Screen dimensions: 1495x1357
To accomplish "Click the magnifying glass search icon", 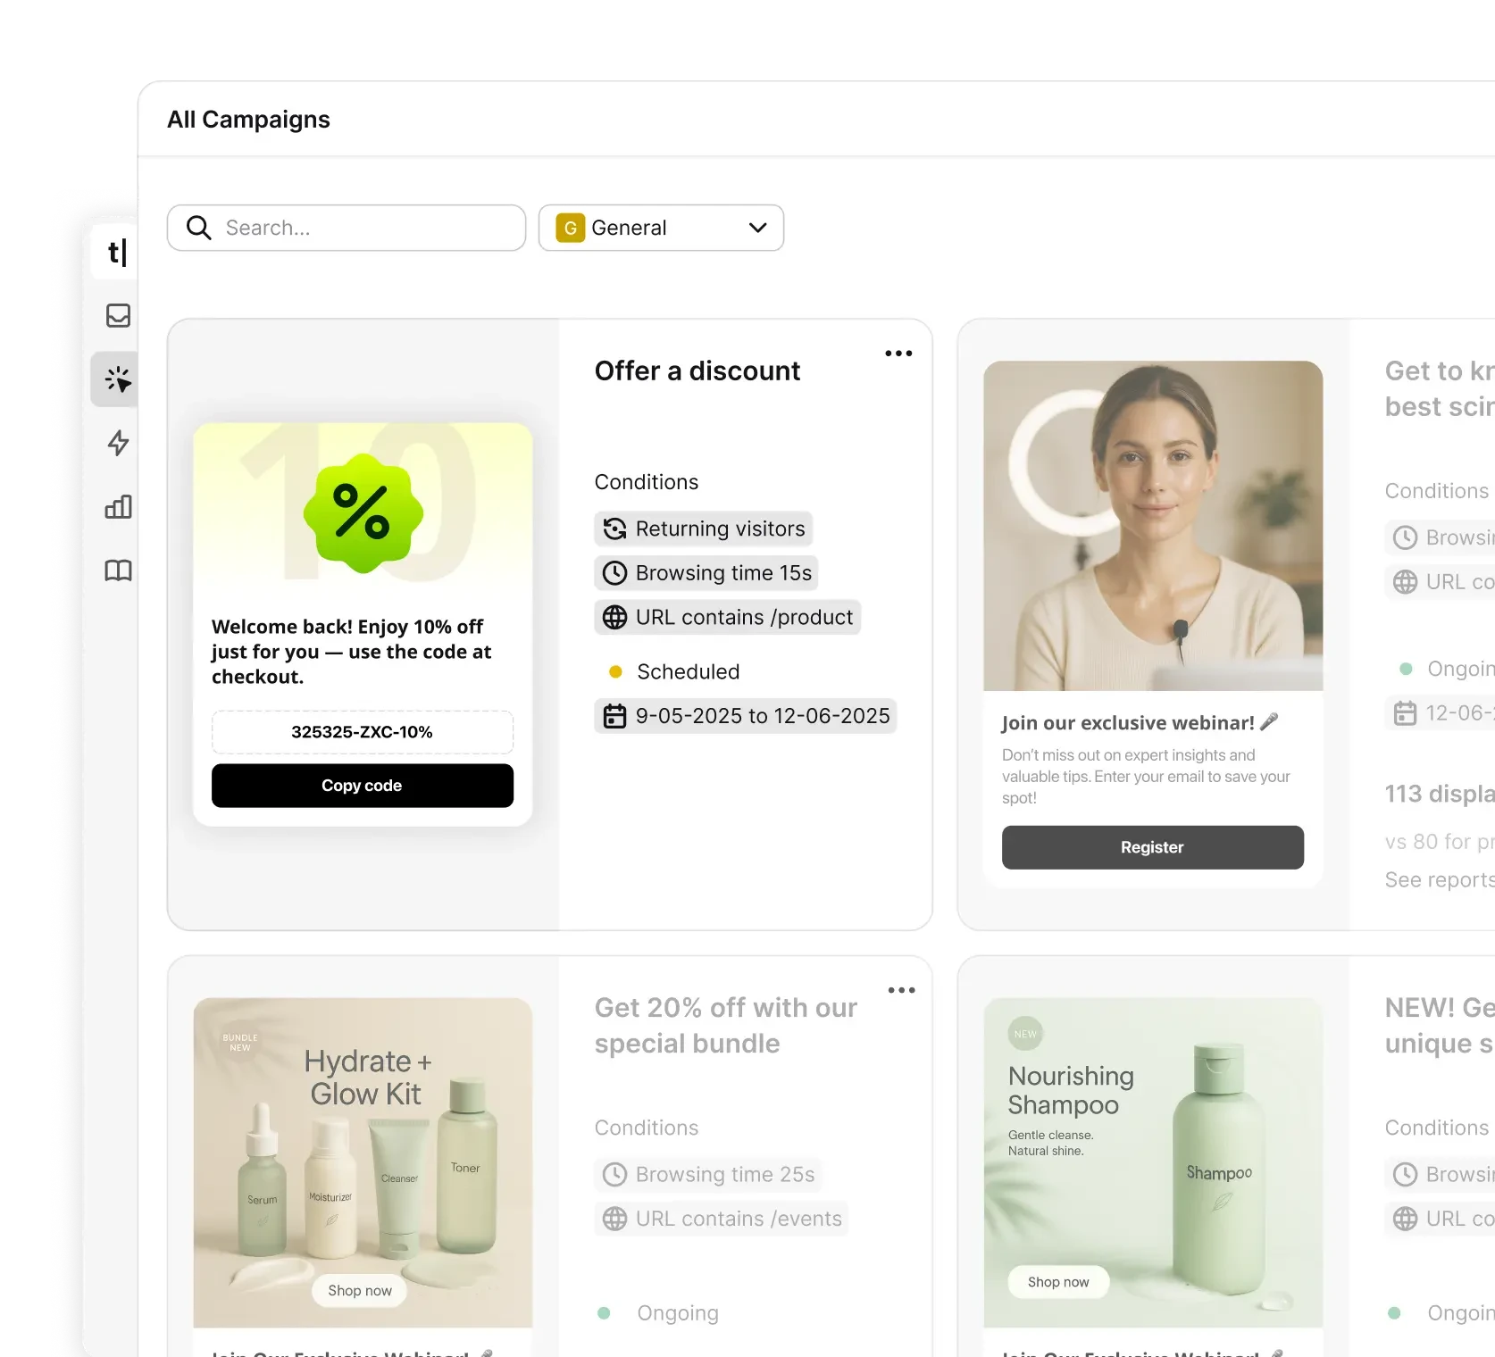I will [199, 228].
